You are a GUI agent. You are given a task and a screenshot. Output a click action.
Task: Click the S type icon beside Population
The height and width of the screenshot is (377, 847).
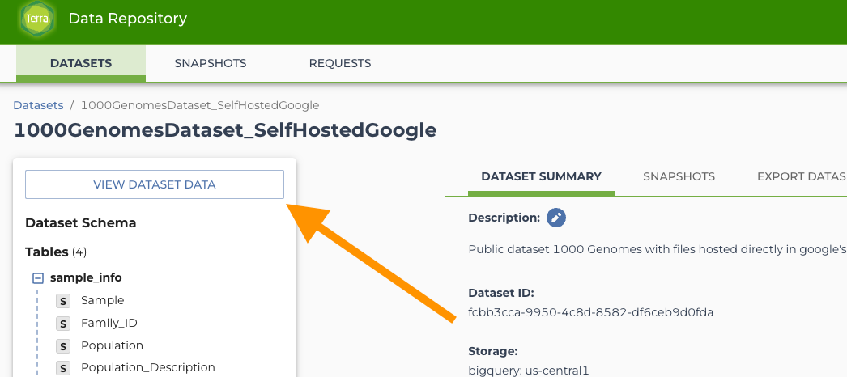tap(63, 346)
